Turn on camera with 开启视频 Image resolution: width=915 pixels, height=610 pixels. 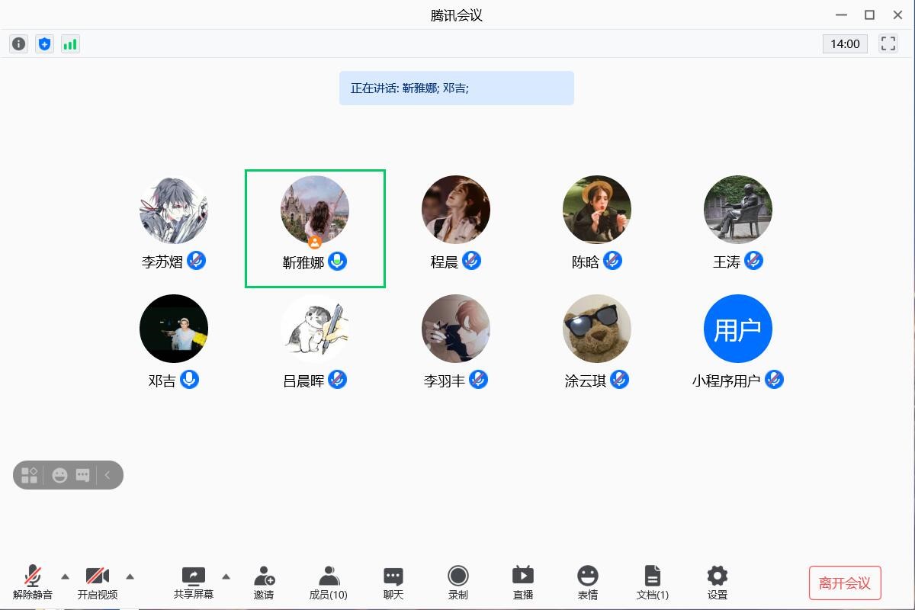point(98,583)
